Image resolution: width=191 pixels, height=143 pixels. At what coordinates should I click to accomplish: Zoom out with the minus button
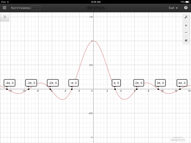click(186, 32)
